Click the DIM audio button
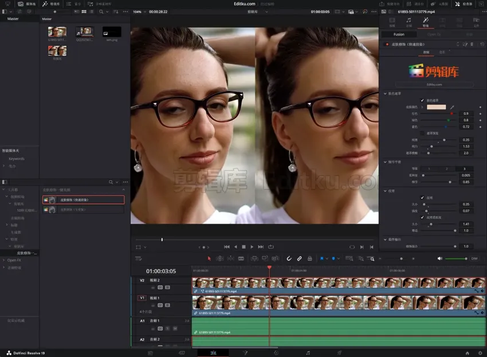 click(474, 258)
